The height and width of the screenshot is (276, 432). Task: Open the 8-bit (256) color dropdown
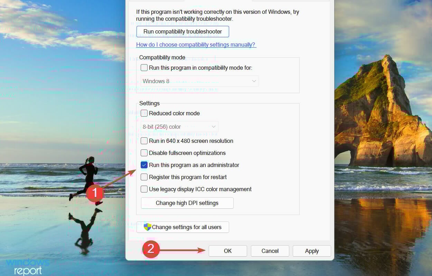click(179, 127)
